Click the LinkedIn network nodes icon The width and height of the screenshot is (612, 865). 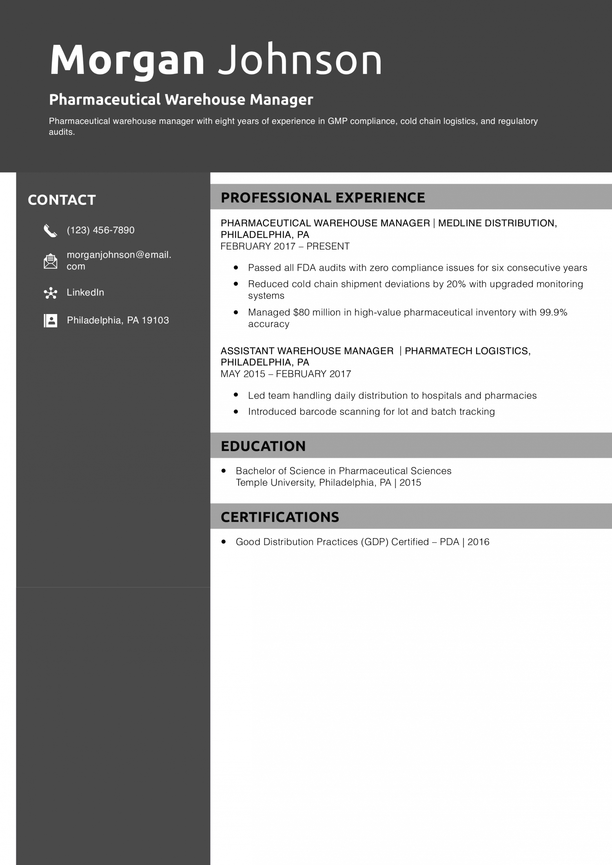50,293
